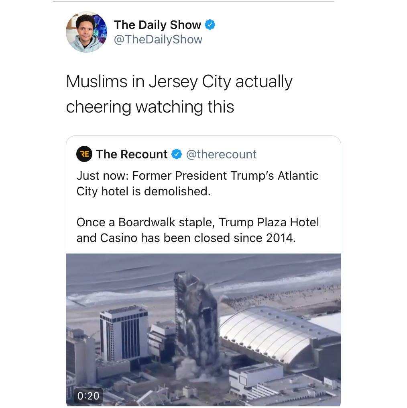Click the 0:20 video duration badge

click(88, 396)
